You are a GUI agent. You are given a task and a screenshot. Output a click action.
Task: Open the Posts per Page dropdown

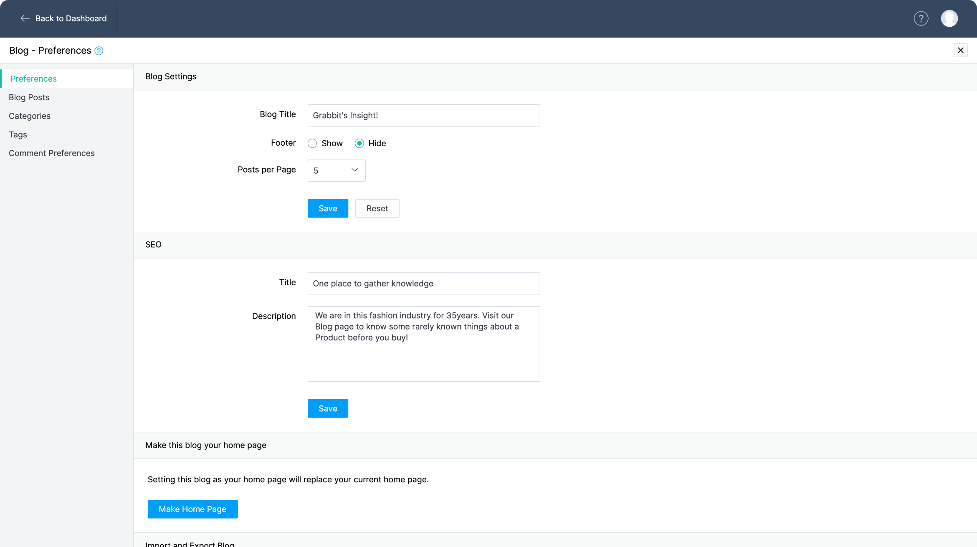[336, 170]
